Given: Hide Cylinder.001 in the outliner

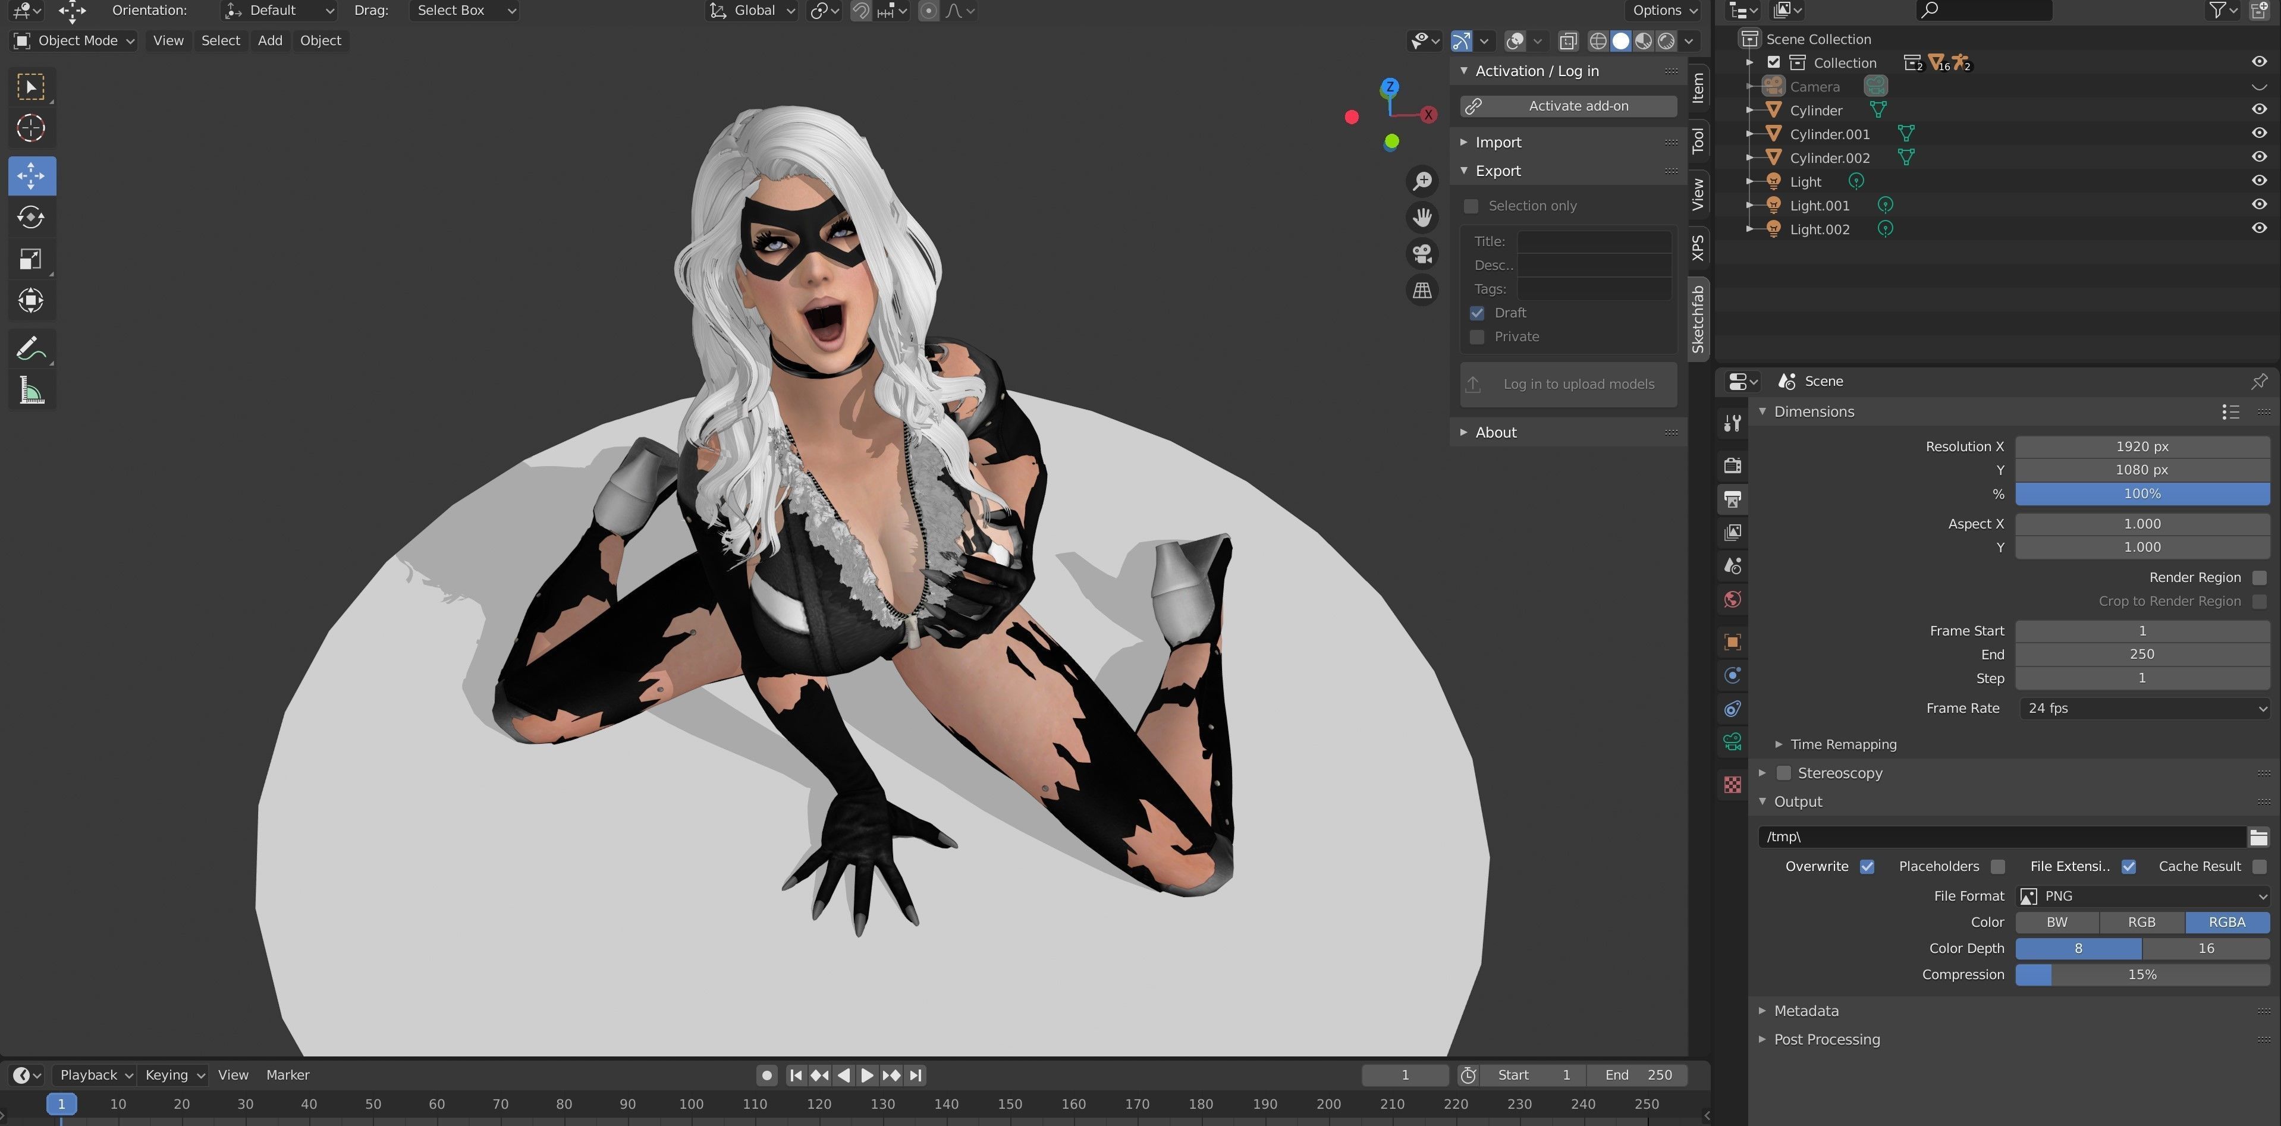Looking at the screenshot, I should pos(2259,133).
